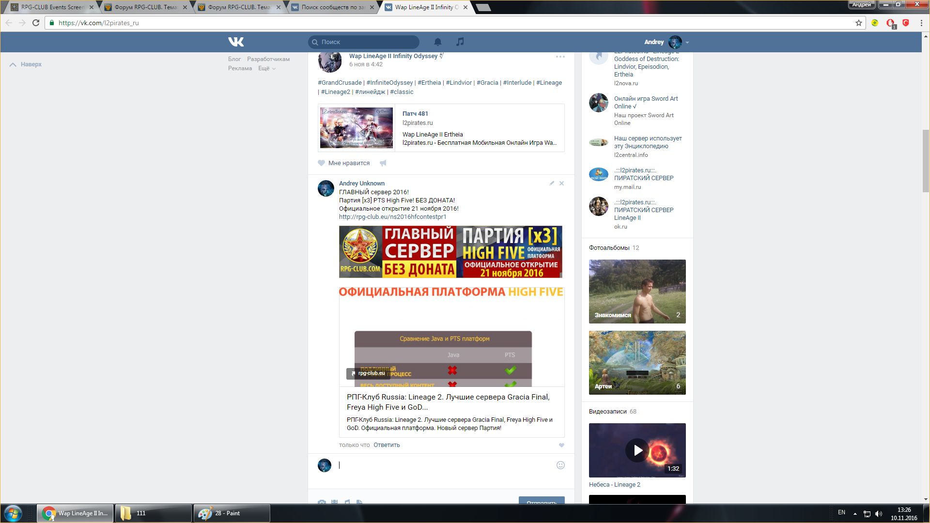Like the comment with small heart
The image size is (930, 523).
(562, 446)
